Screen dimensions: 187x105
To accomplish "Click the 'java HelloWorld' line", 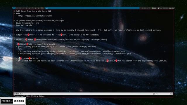I will point(23,25).
